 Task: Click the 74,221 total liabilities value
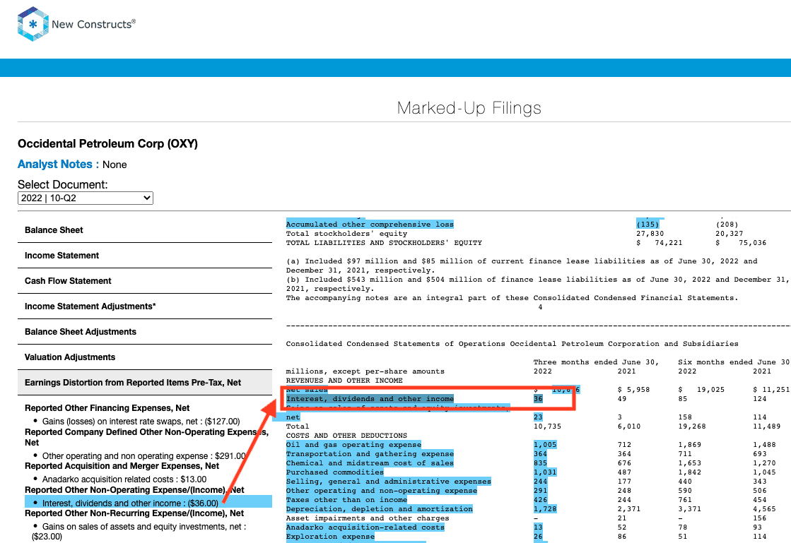(x=669, y=243)
